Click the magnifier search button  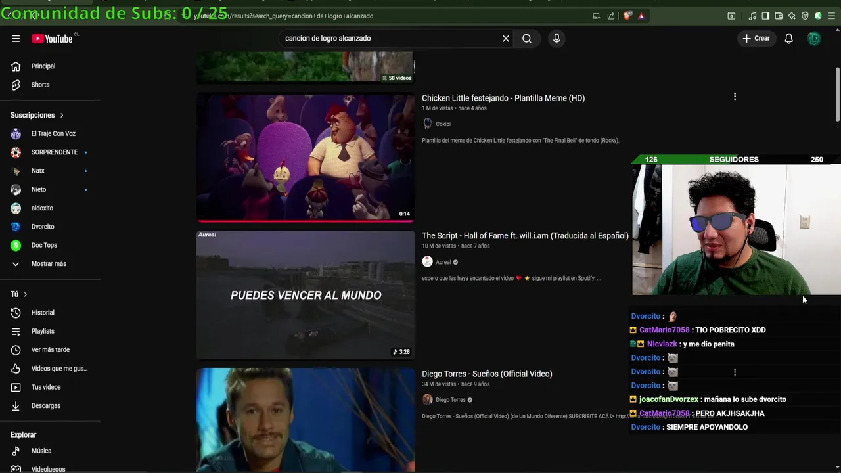(x=527, y=39)
